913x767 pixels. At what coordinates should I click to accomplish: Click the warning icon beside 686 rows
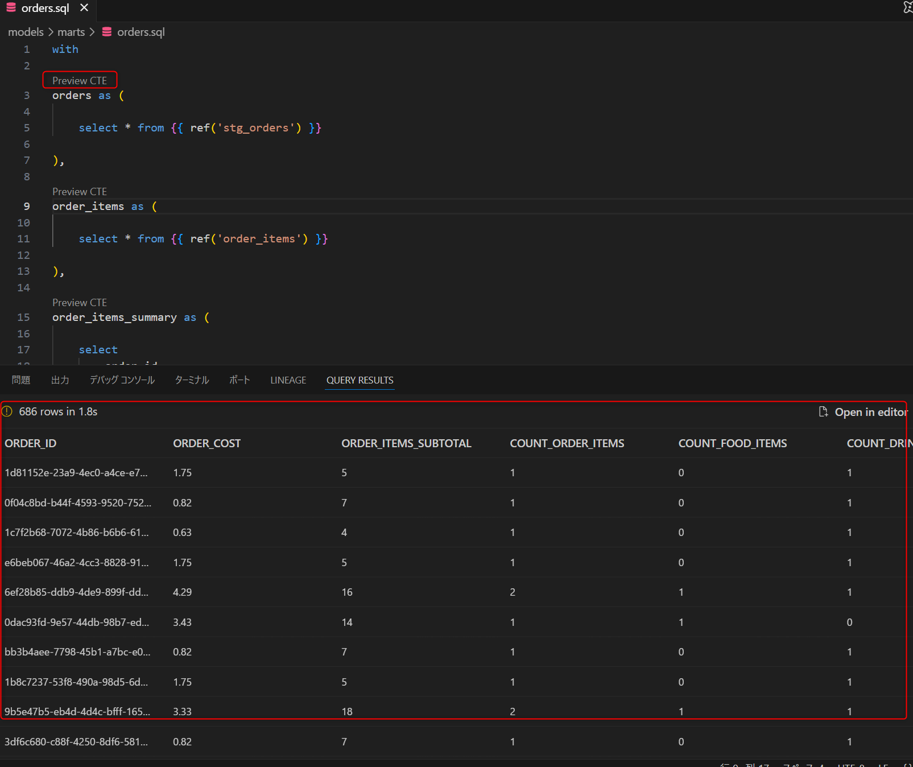coord(7,411)
